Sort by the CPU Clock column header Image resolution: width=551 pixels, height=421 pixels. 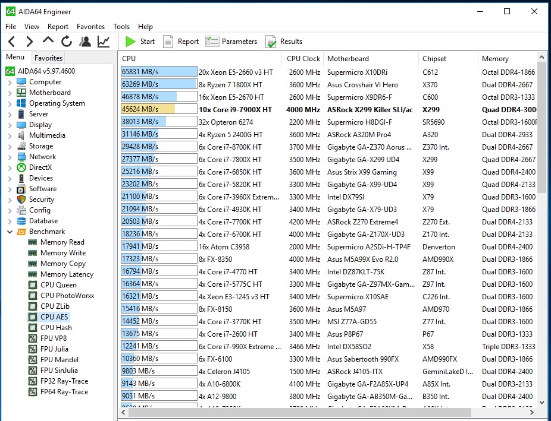(x=303, y=59)
